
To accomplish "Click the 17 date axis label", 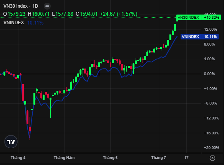I will [x=186, y=158].
